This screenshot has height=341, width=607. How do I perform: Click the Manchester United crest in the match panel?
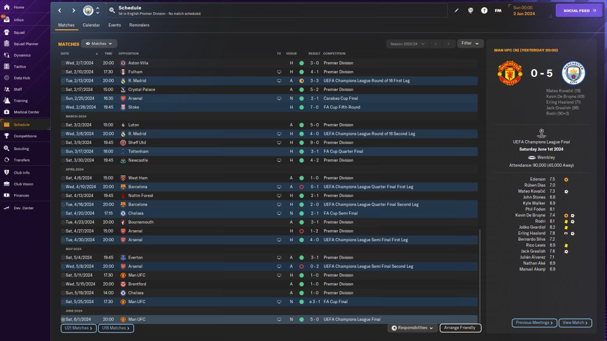click(x=510, y=73)
